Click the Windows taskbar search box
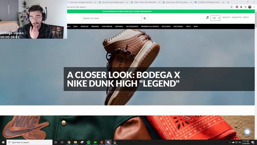Image resolution: width=257 pixels, height=145 pixels. click(29, 142)
